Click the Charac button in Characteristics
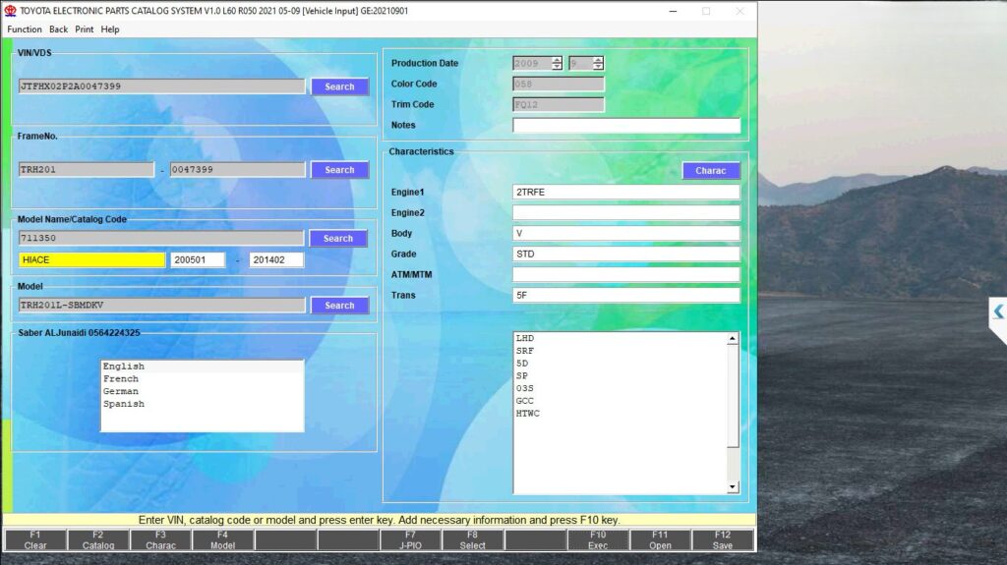1007x565 pixels. [711, 171]
